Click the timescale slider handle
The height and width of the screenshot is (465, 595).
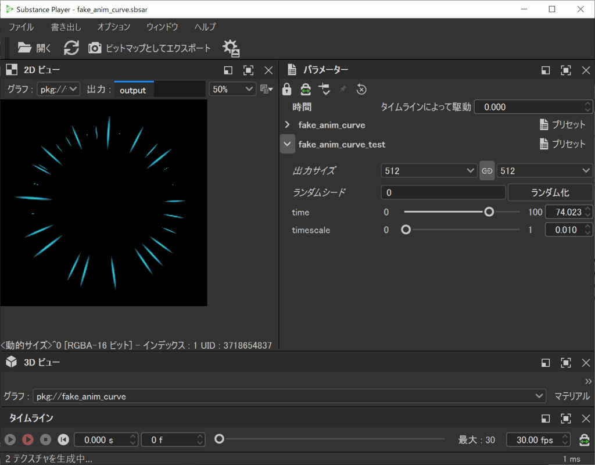tap(406, 230)
